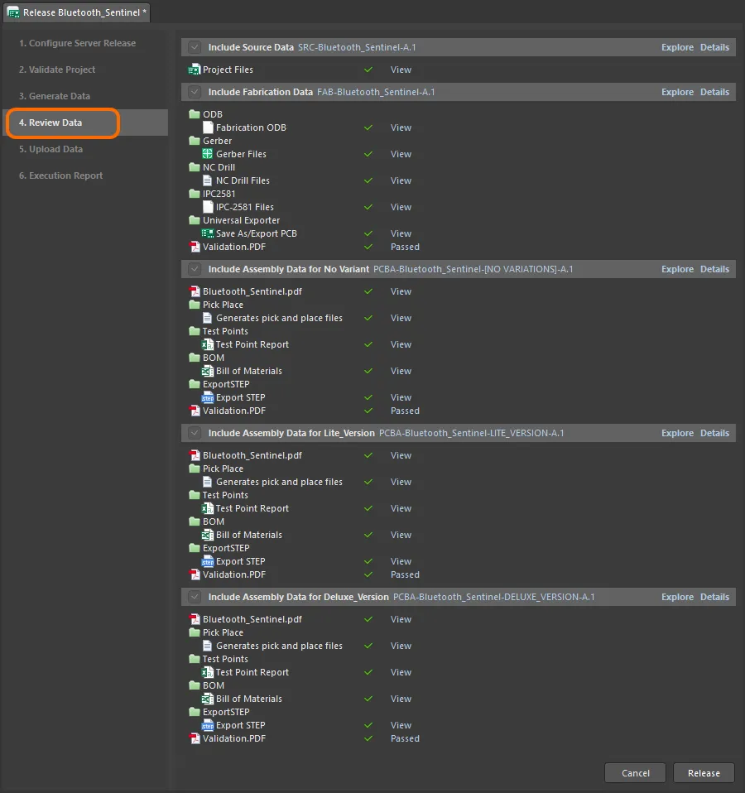Image resolution: width=745 pixels, height=793 pixels.
Task: Click the Gerber Files icon
Action: point(208,155)
